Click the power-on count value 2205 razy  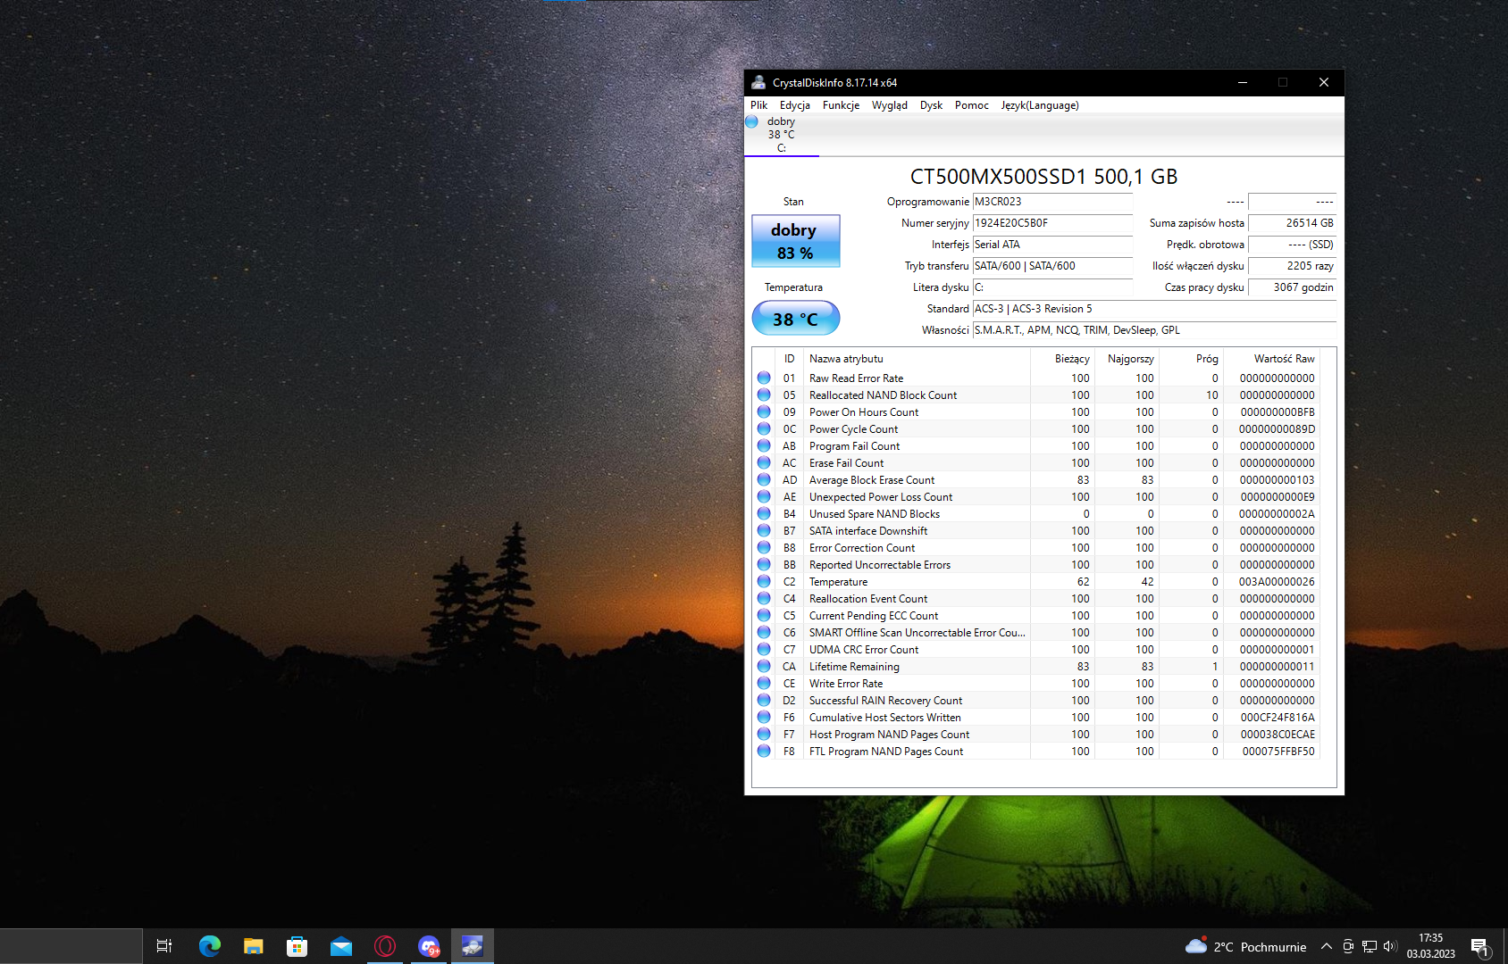pos(1292,266)
